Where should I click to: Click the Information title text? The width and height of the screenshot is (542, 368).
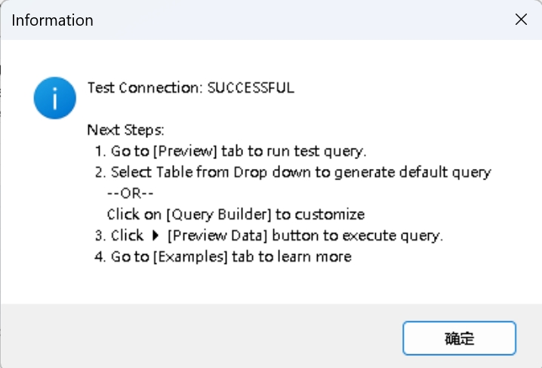52,20
